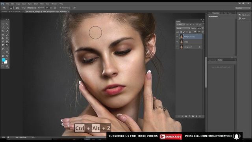Toggle lock all for the layer
Screen dimensions: 252x142
(x=190, y=32)
